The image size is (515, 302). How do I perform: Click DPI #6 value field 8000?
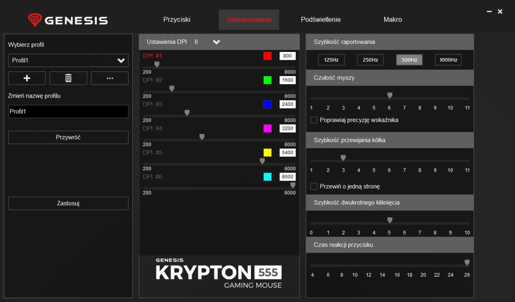coord(288,177)
